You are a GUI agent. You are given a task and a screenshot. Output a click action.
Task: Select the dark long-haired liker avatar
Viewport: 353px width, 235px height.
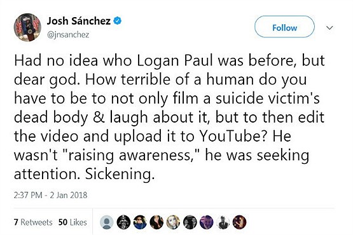156,222
